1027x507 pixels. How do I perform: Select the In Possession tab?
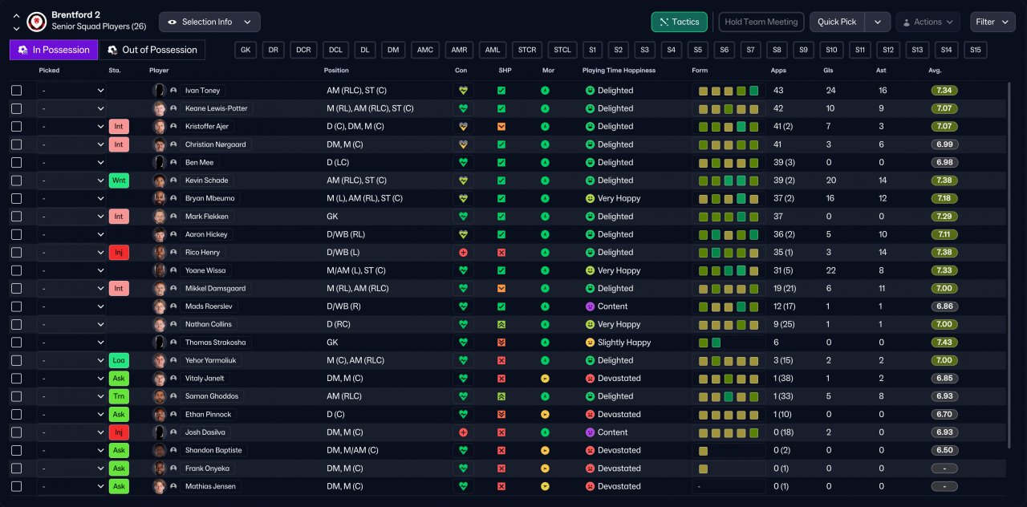[x=54, y=50]
